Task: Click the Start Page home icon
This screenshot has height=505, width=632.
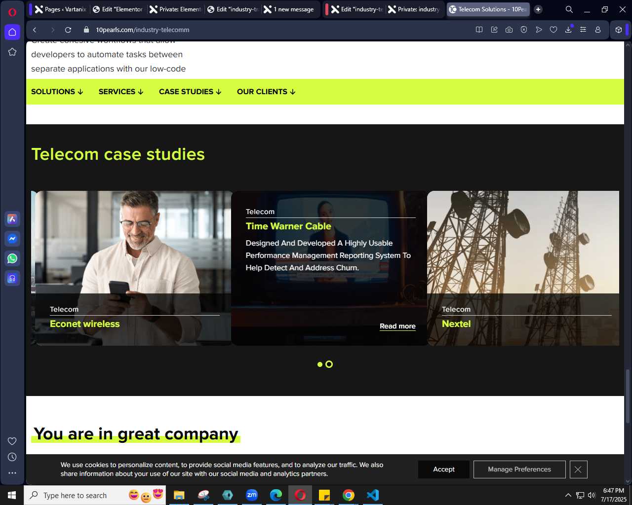Action: click(x=12, y=32)
